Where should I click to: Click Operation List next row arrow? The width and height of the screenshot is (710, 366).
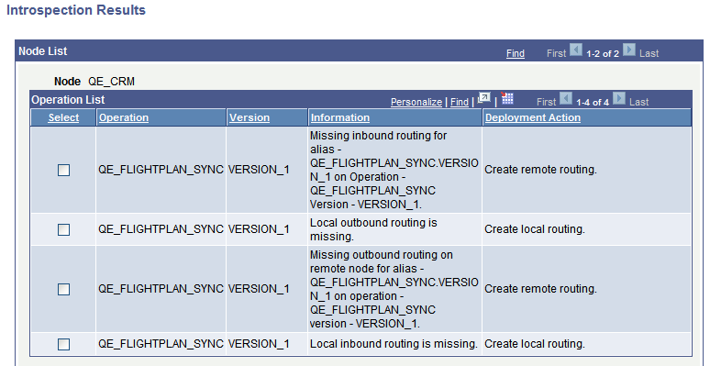click(x=619, y=99)
